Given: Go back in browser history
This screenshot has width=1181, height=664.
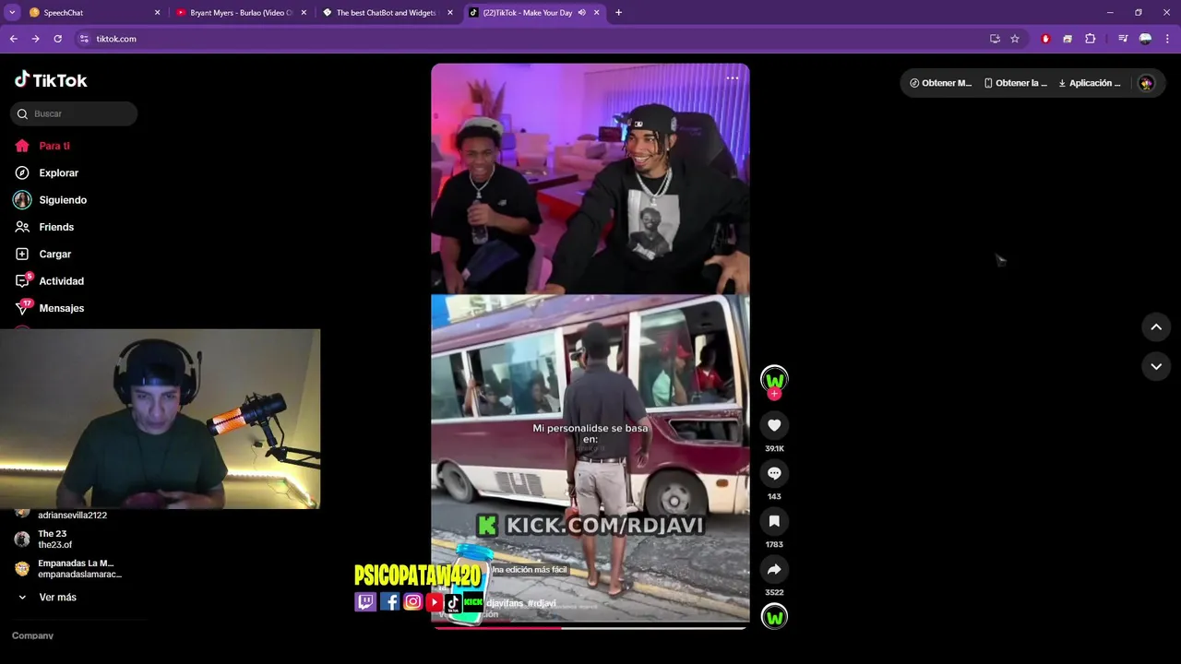Looking at the screenshot, I should 13,39.
